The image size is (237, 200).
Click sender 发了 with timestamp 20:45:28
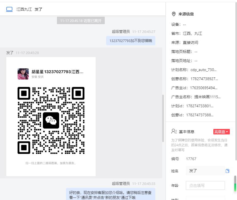click(x=23, y=53)
